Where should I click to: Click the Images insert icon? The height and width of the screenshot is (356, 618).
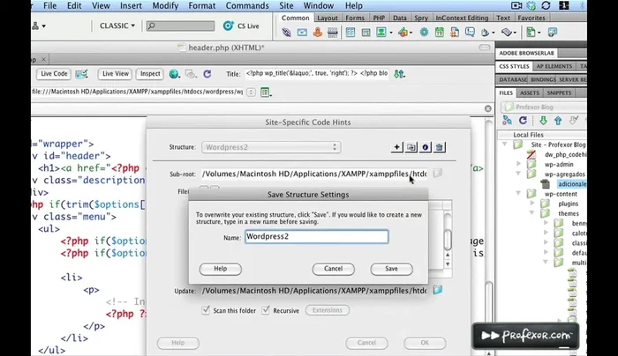tap(381, 32)
